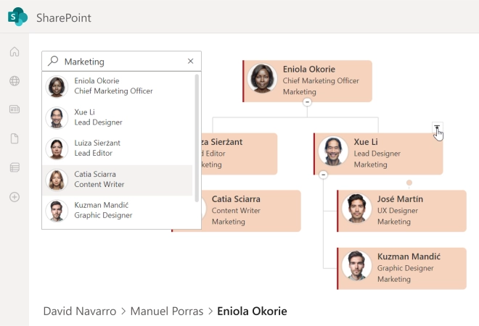Open the news icon in left sidebar
The height and width of the screenshot is (326, 479).
coord(15,109)
